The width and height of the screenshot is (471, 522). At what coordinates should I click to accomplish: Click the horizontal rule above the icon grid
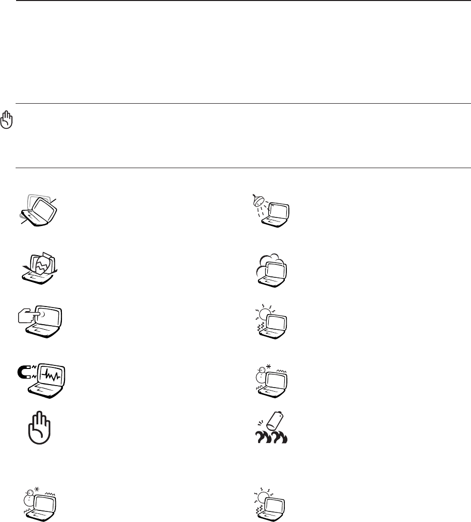tap(243, 168)
